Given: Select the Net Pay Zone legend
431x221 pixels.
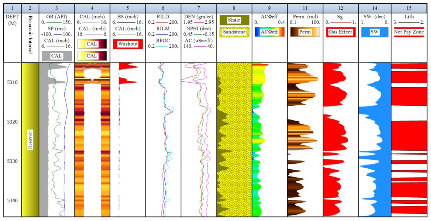Looking at the screenshot, I should [x=409, y=32].
